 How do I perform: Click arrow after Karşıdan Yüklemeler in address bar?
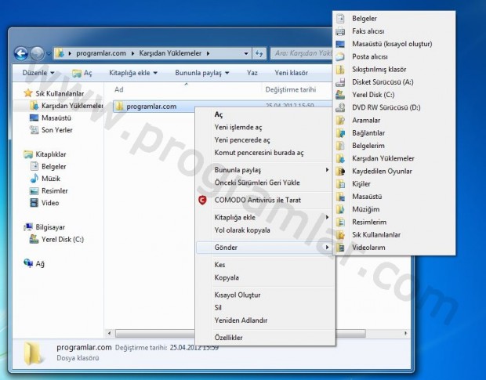coord(208,53)
